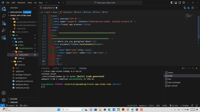Viewport: 200px width, 112px height.
Task: Click the CRLF end of line selector
Action: [158, 105]
